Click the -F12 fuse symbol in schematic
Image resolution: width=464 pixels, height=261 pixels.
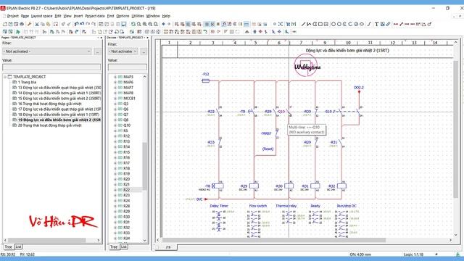click(206, 80)
